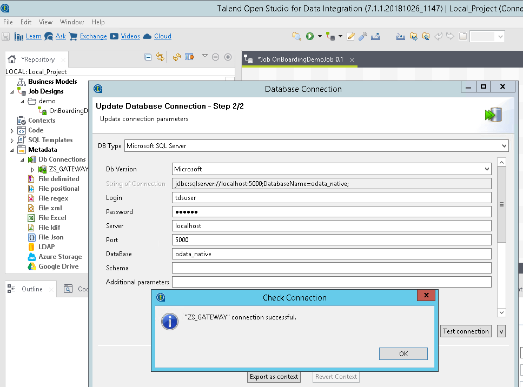
Task: Collapse the Db Connections node
Action: (x=22, y=159)
